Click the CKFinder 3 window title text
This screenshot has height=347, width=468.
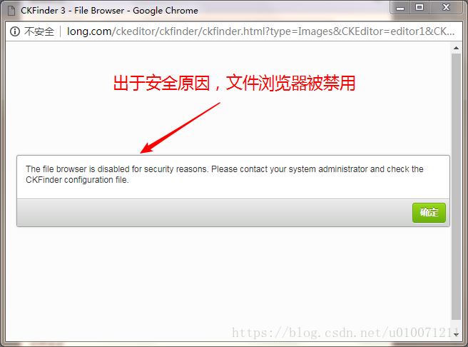click(109, 11)
